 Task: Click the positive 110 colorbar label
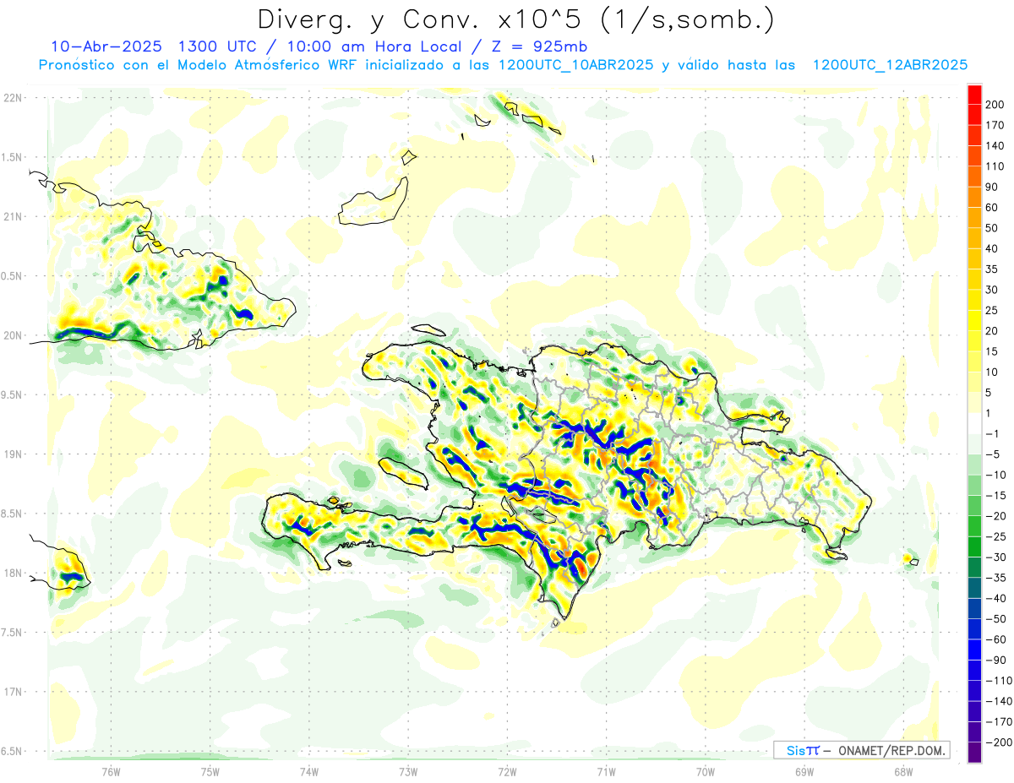995,166
